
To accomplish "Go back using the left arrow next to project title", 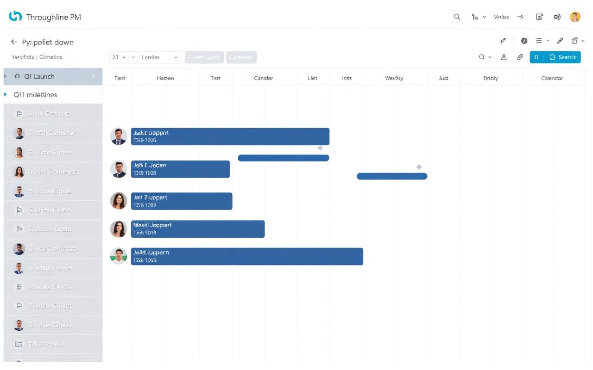I will pyautogui.click(x=14, y=42).
